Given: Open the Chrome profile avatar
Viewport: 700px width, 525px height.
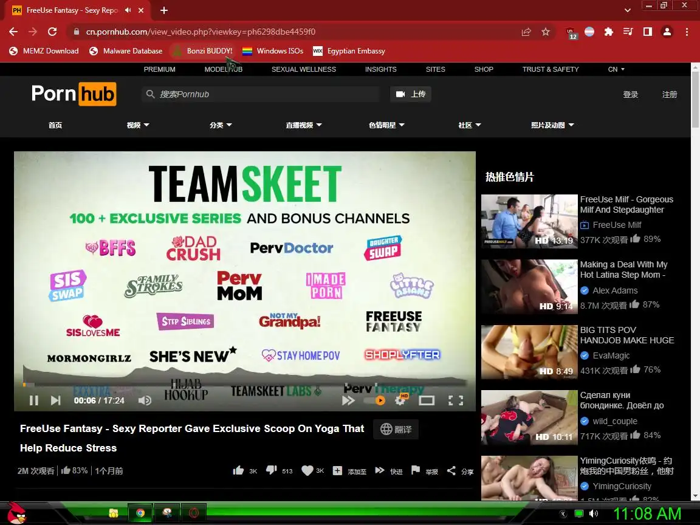Looking at the screenshot, I should click(x=667, y=32).
